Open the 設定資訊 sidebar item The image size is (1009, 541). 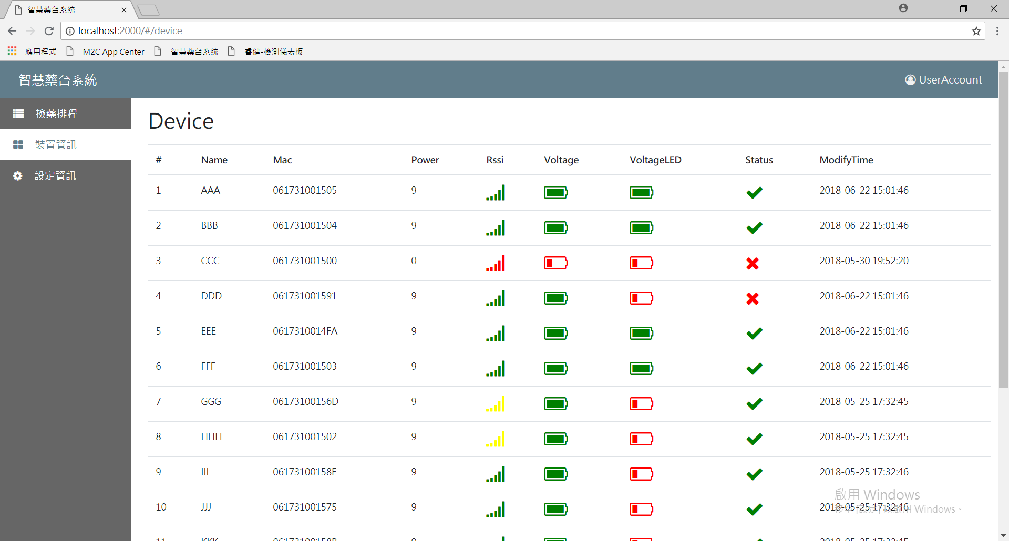(x=66, y=176)
